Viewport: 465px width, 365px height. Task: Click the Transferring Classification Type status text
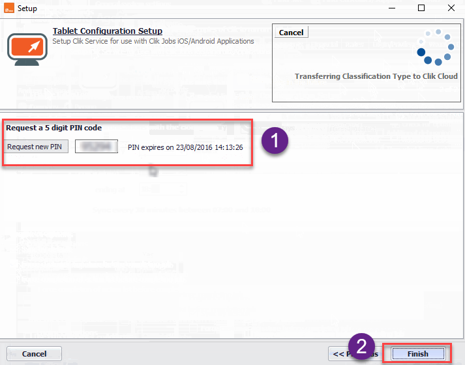click(x=376, y=76)
